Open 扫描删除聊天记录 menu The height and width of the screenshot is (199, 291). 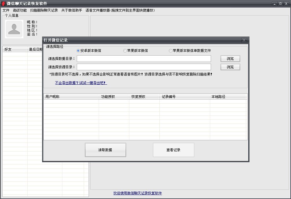44,10
